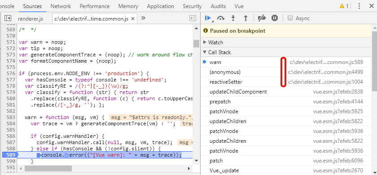Toggle pause on exceptions
377x175 pixels.
275,18
